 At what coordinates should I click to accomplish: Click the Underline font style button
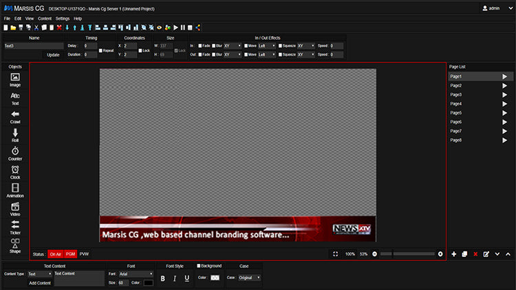[x=186, y=278]
